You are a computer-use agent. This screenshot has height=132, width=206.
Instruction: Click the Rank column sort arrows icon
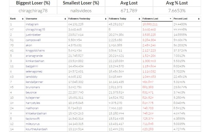(23, 19)
